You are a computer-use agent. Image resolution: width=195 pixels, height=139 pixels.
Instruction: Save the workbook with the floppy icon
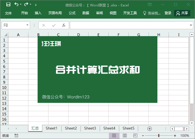point(8,5)
